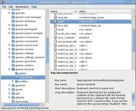The width and height of the screenshot is (136, 111).
Task: Expand the gnome-session tree node
Action: point(9,49)
